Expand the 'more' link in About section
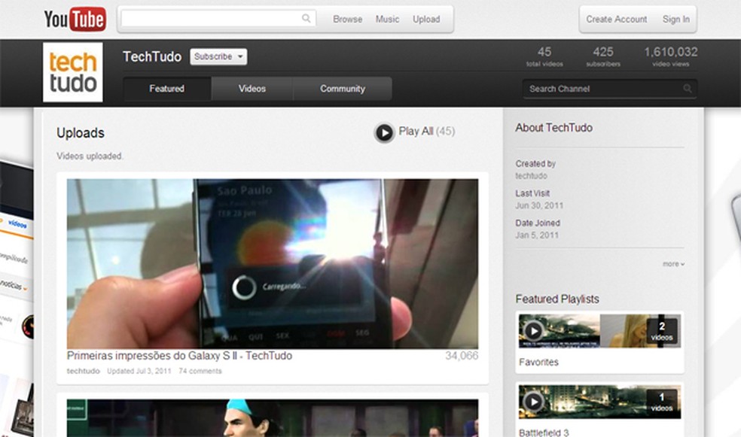Viewport: 741px width, 437px height. click(673, 264)
